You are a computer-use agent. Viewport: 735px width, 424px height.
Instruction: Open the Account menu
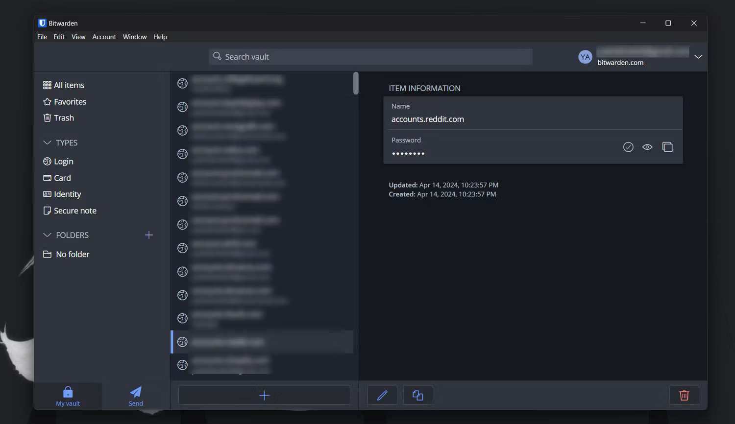coord(104,37)
